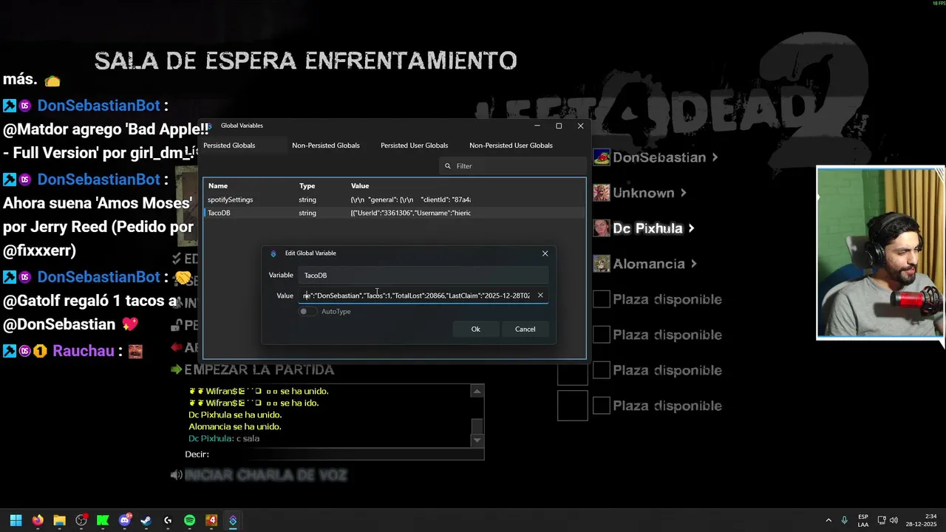
Task: Open network status icon in system tray
Action: 882,520
